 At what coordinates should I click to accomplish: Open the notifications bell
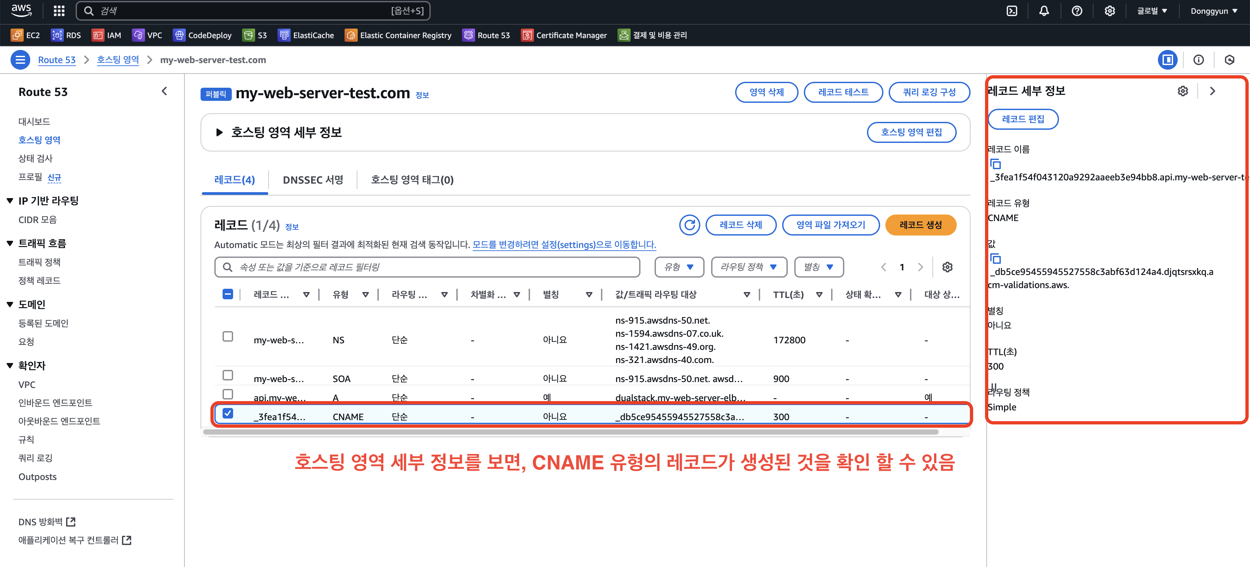1044,11
